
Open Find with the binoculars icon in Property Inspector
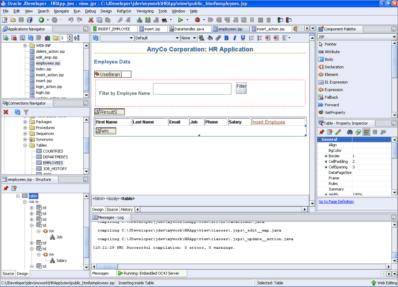[x=350, y=132]
